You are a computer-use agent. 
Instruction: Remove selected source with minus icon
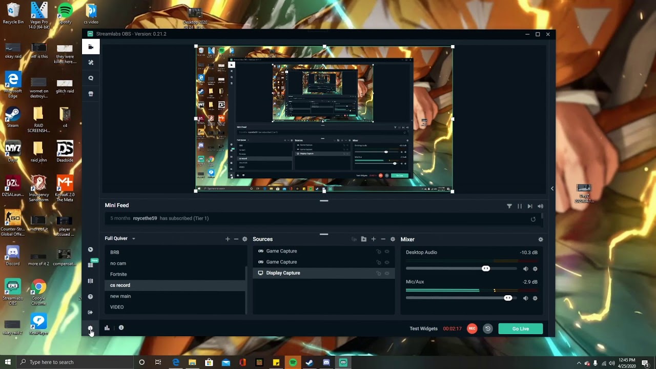tap(383, 239)
